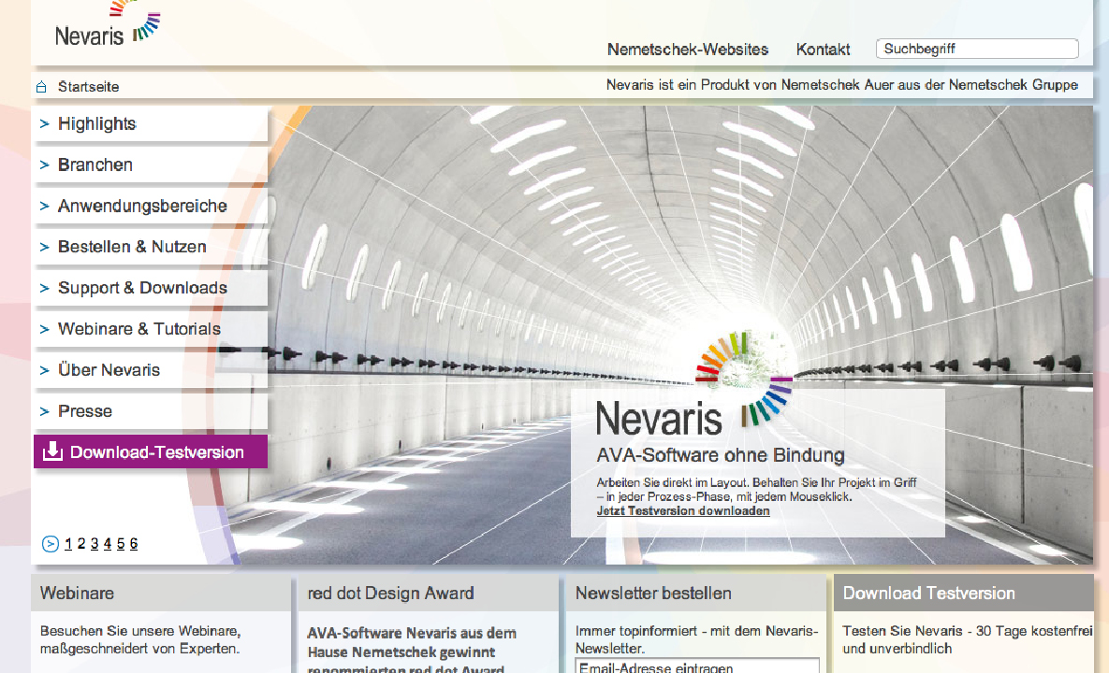Focus the Suchbegriff search field
The height and width of the screenshot is (673, 1109).
977,49
